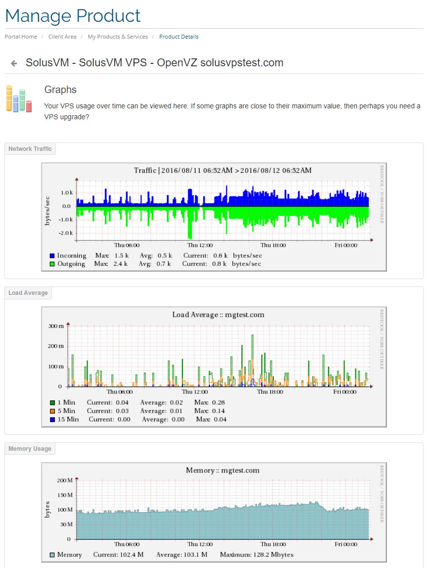Viewport: 426px width, 570px height.
Task: Click '-2.0 k' axis label on traffic graph
Action: [x=66, y=233]
